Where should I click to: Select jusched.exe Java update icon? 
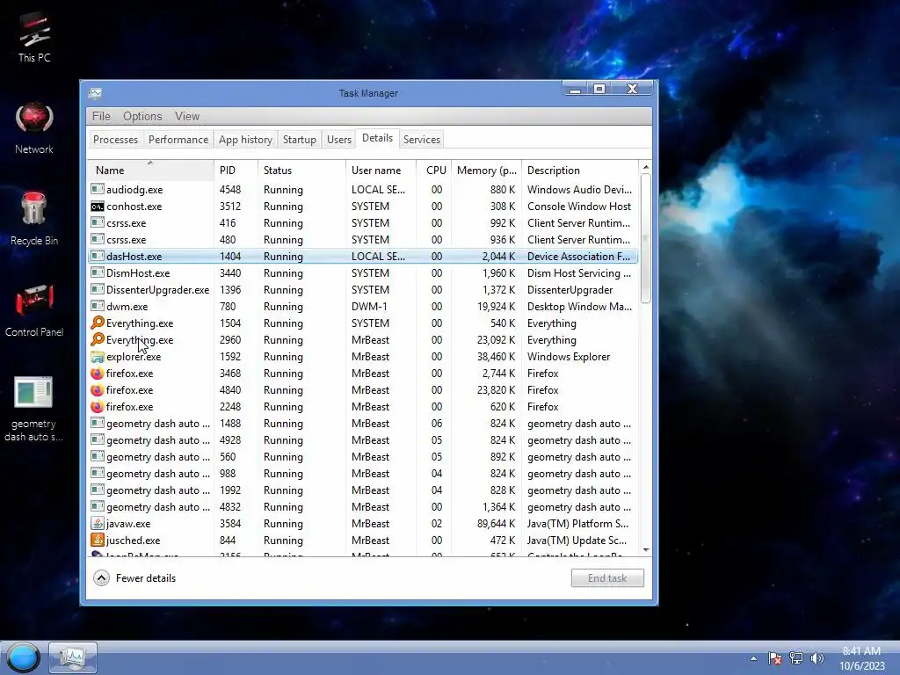(97, 540)
